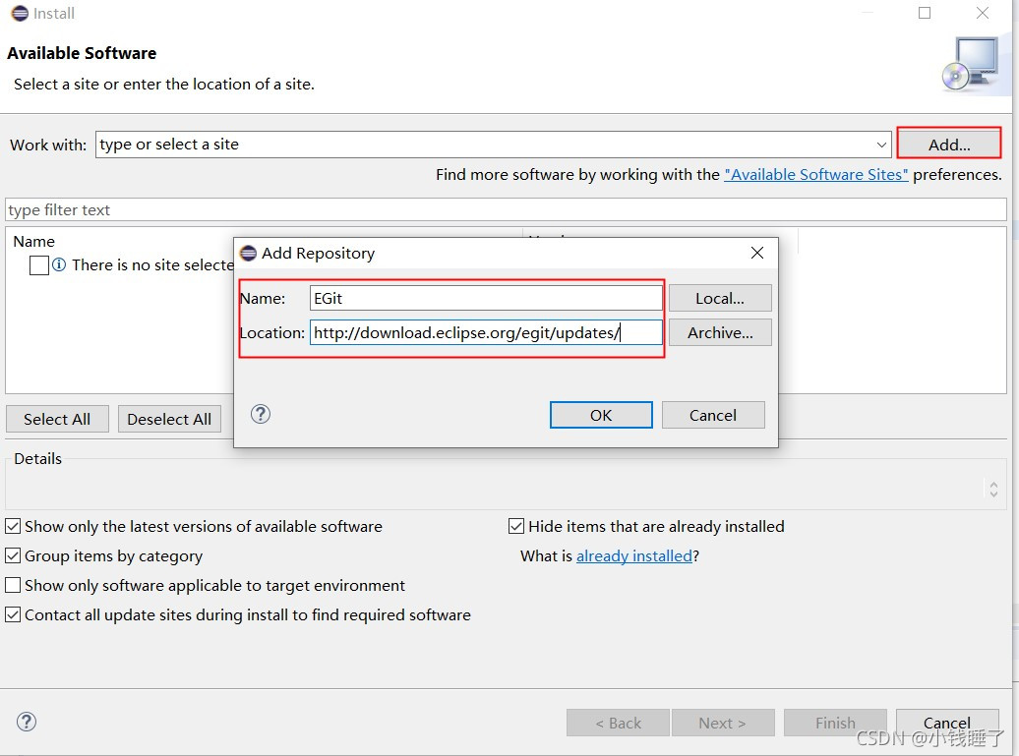1019x756 pixels.
Task: Click the Next > button
Action: (x=723, y=723)
